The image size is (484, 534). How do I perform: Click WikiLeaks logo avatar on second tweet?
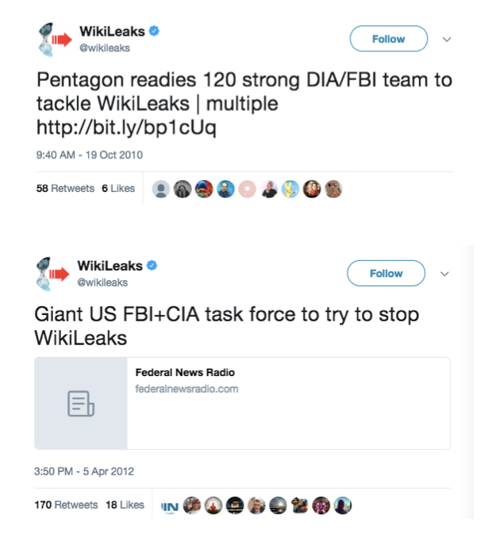[52, 275]
